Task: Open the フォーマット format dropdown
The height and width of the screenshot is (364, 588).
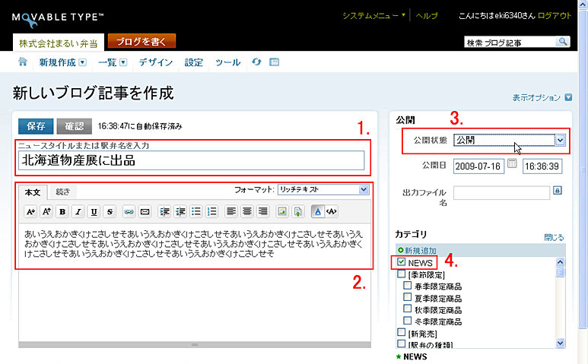Action: coord(323,189)
